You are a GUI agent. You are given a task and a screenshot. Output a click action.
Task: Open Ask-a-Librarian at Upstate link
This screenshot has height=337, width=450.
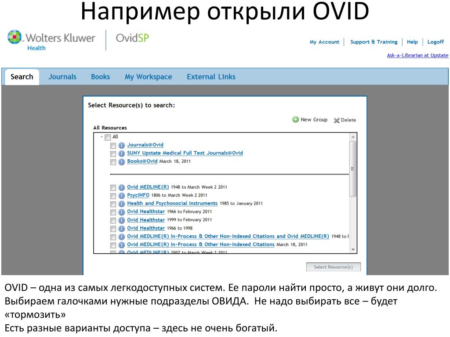(417, 55)
